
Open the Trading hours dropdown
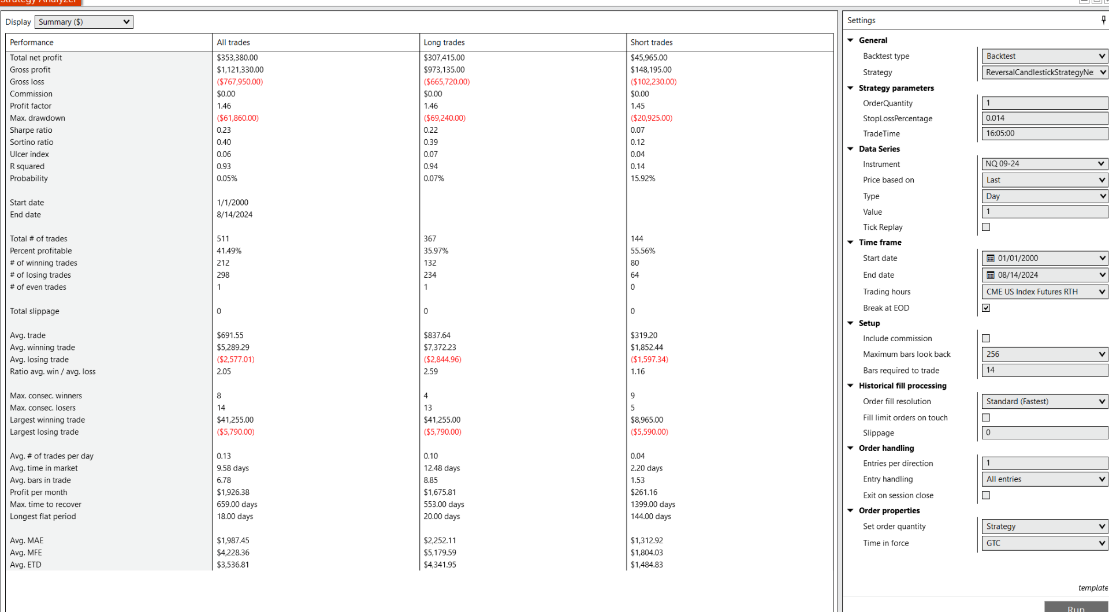point(1045,292)
